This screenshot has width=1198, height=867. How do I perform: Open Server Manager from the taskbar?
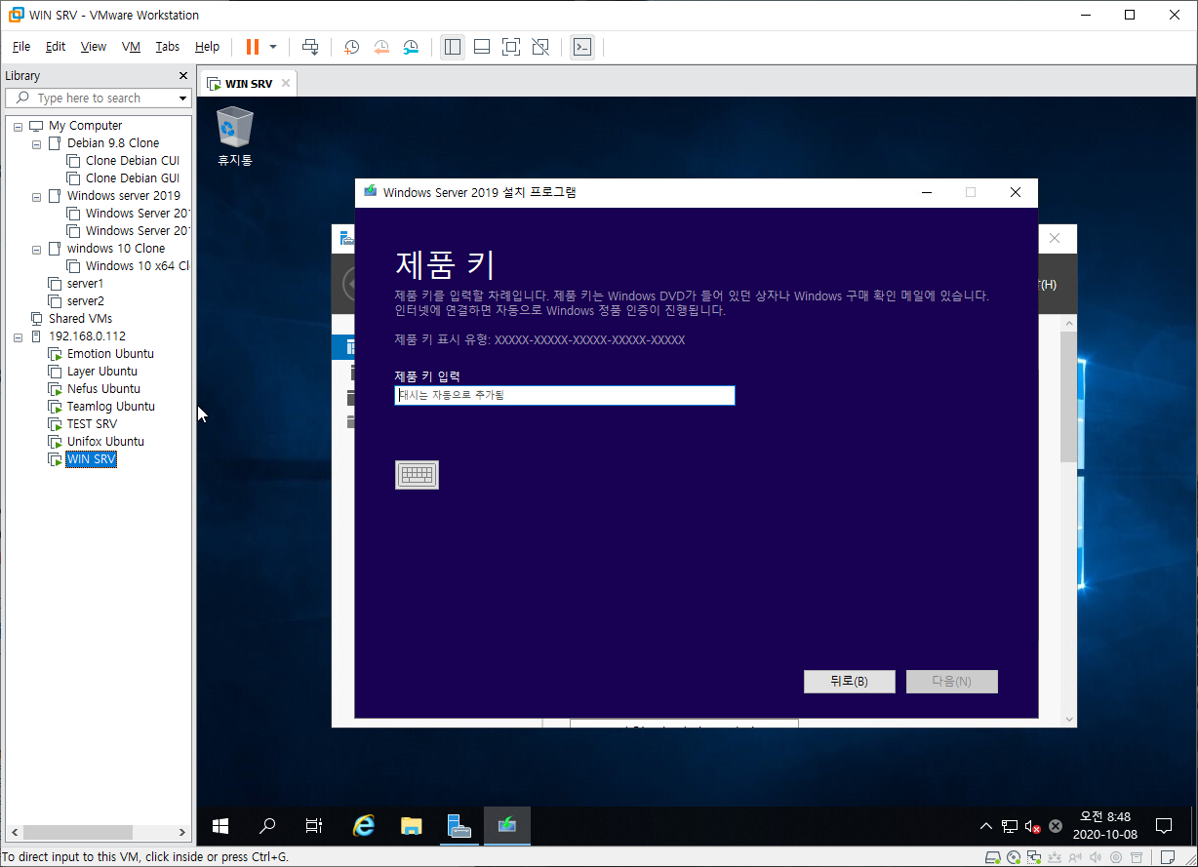tap(459, 826)
